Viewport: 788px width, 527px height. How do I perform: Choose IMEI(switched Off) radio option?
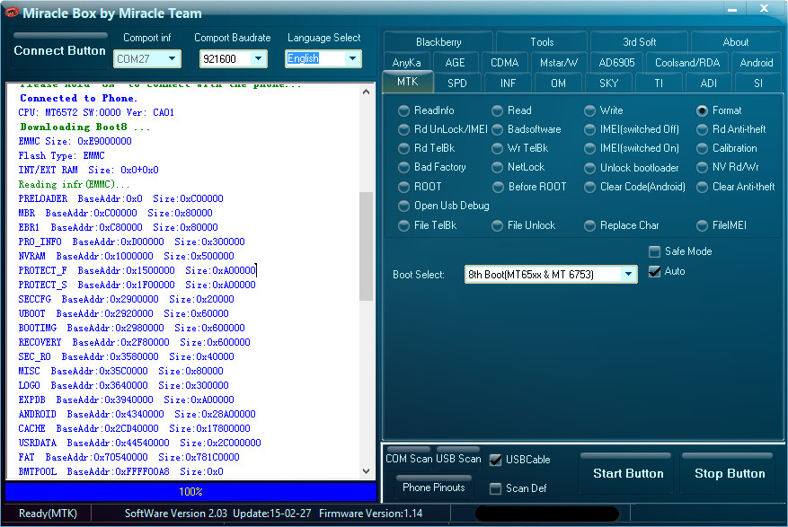pos(590,129)
